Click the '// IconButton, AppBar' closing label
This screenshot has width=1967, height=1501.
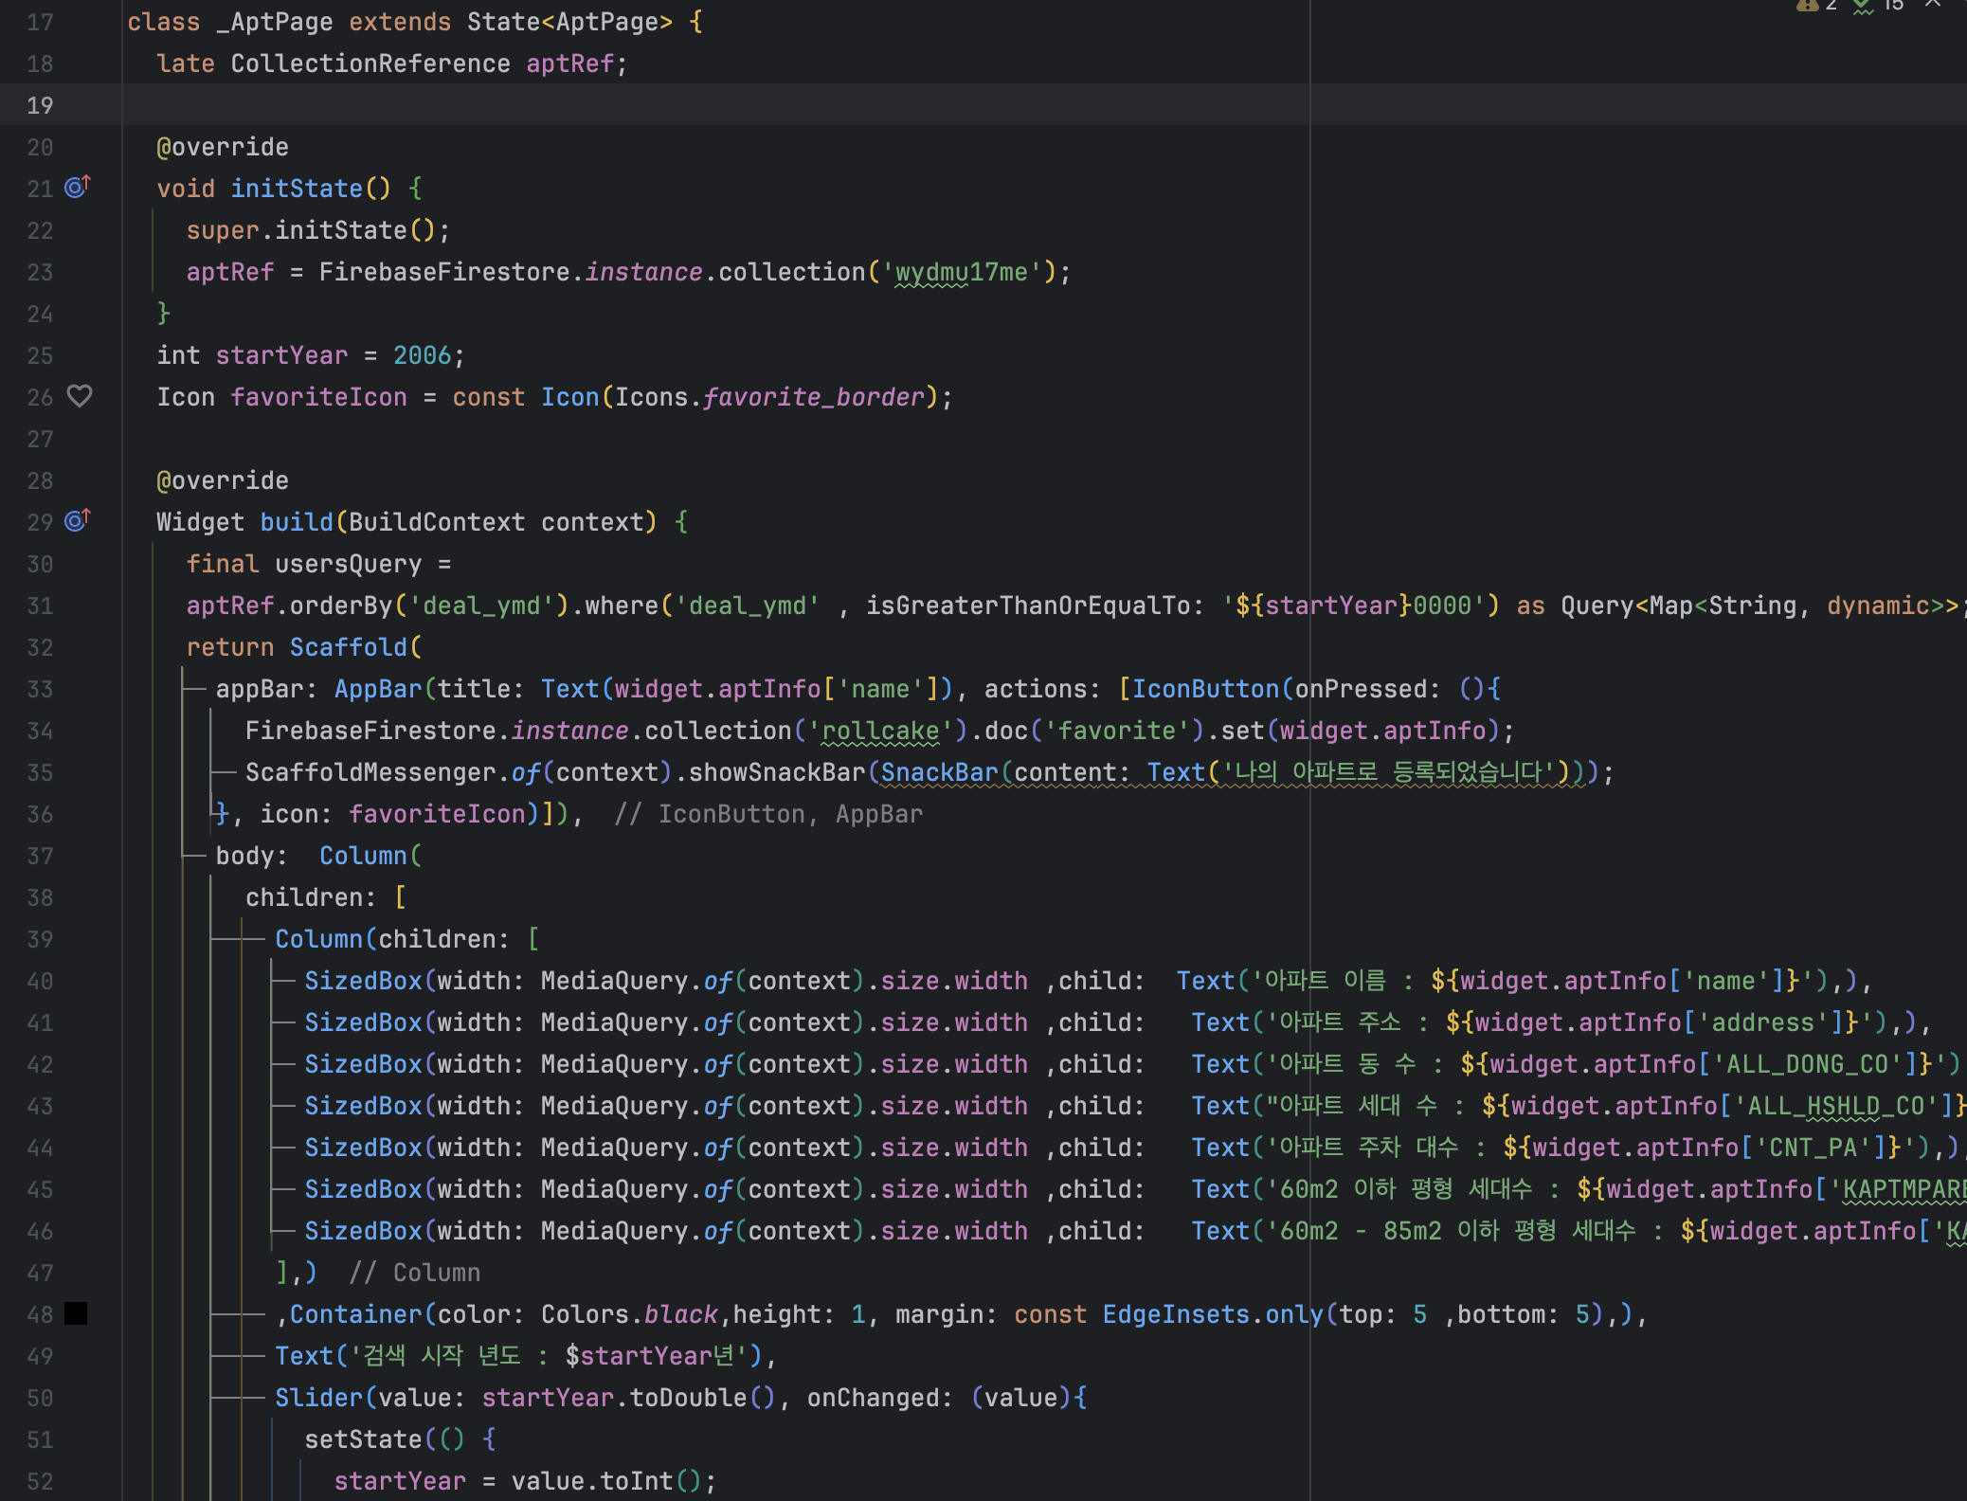click(x=767, y=814)
